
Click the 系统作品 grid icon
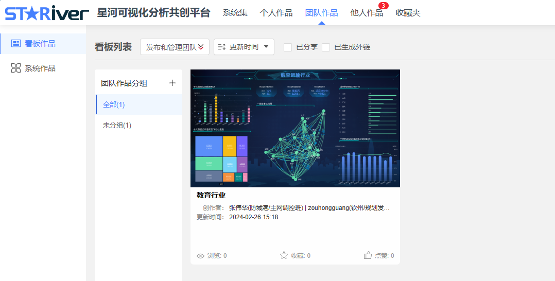16,68
